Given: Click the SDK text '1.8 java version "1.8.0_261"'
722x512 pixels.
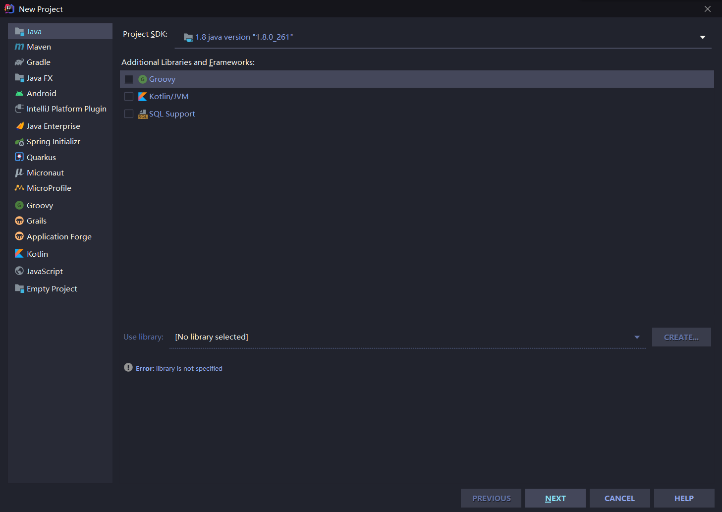Looking at the screenshot, I should point(244,37).
